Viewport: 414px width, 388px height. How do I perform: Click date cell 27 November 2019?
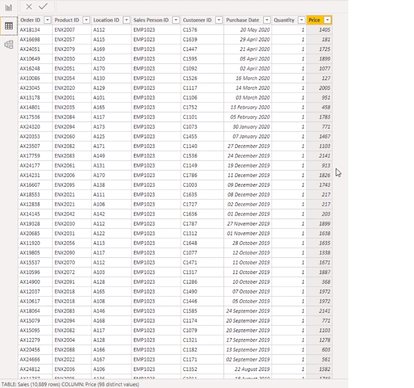(x=248, y=224)
